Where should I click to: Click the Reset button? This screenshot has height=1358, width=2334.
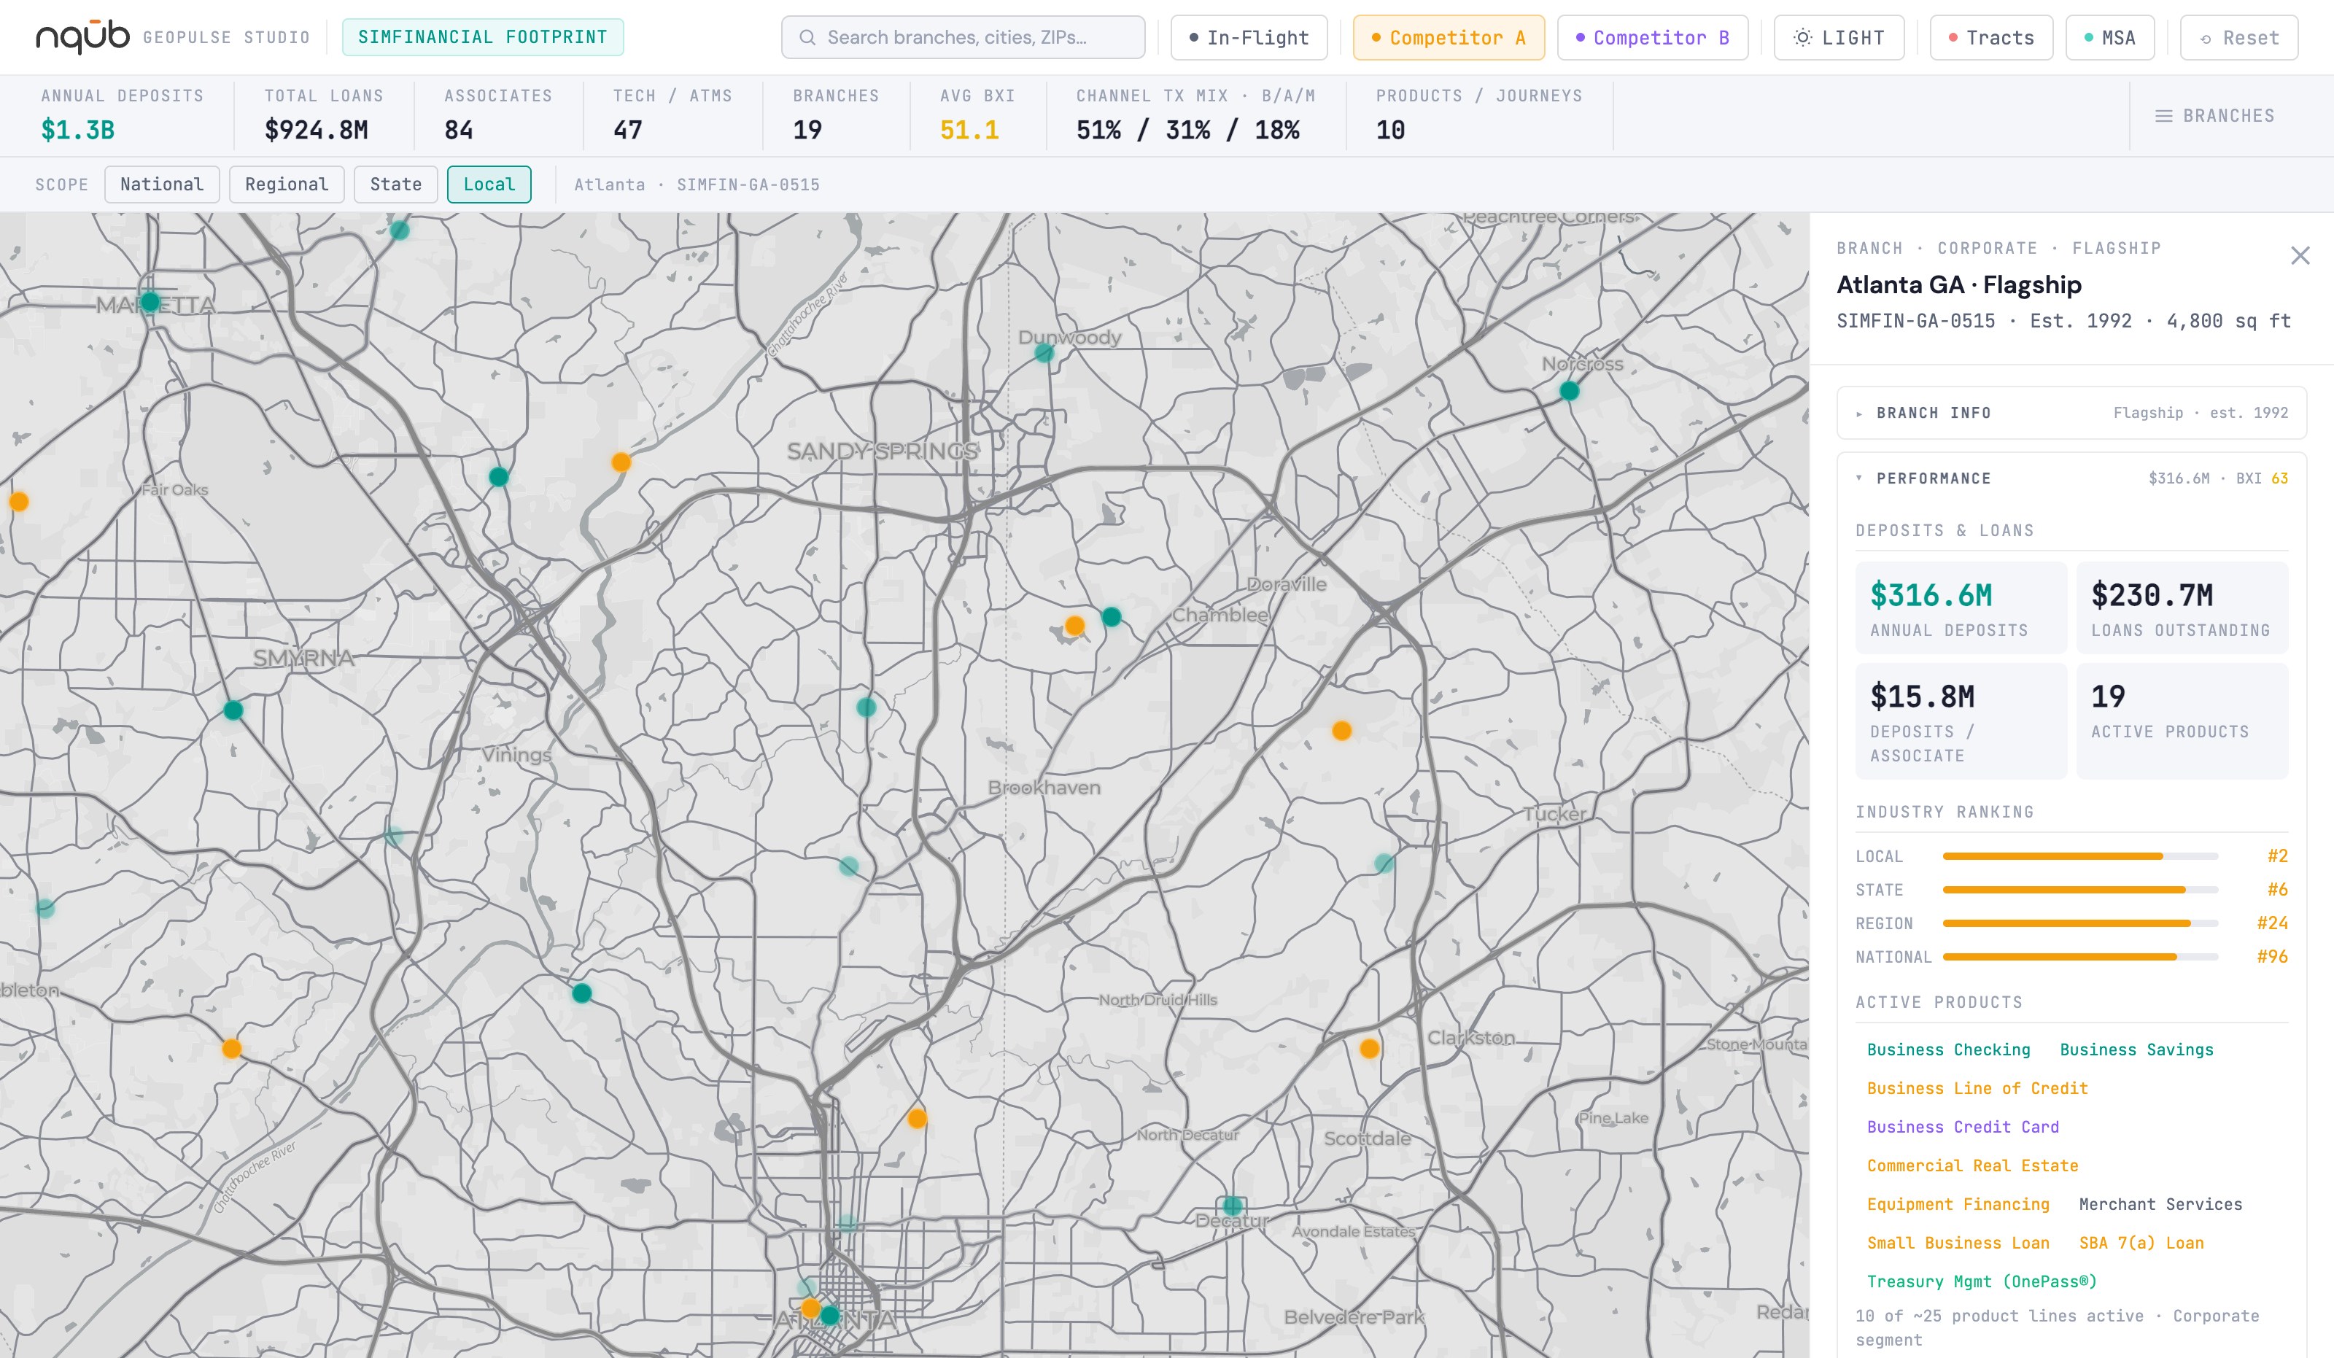[x=2238, y=38]
